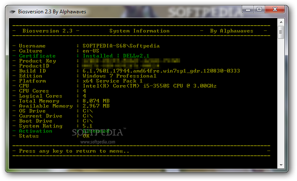The image size is (297, 181).
Task: Click the culture value 'en-US'
Action: 91,51
